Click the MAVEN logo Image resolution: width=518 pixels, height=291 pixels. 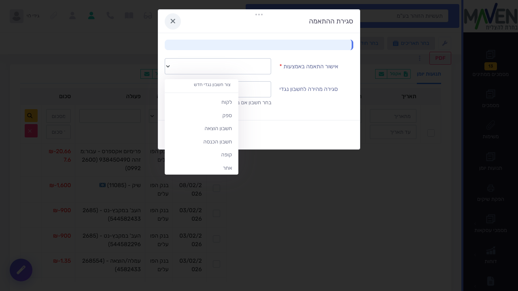pyautogui.click(x=490, y=16)
